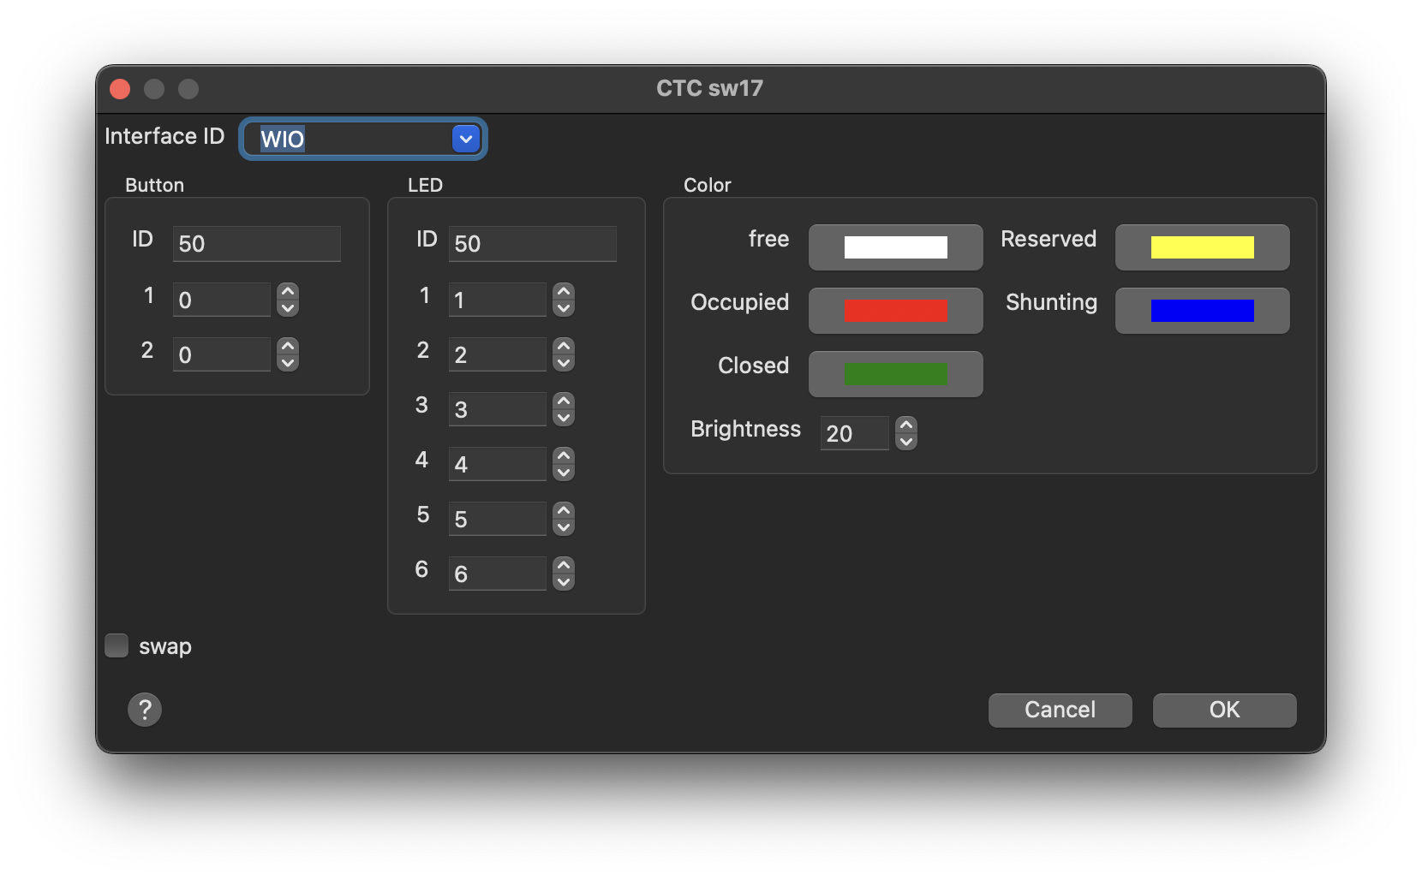The width and height of the screenshot is (1422, 880).
Task: Increase LED 6 value stepper
Action: tap(564, 566)
